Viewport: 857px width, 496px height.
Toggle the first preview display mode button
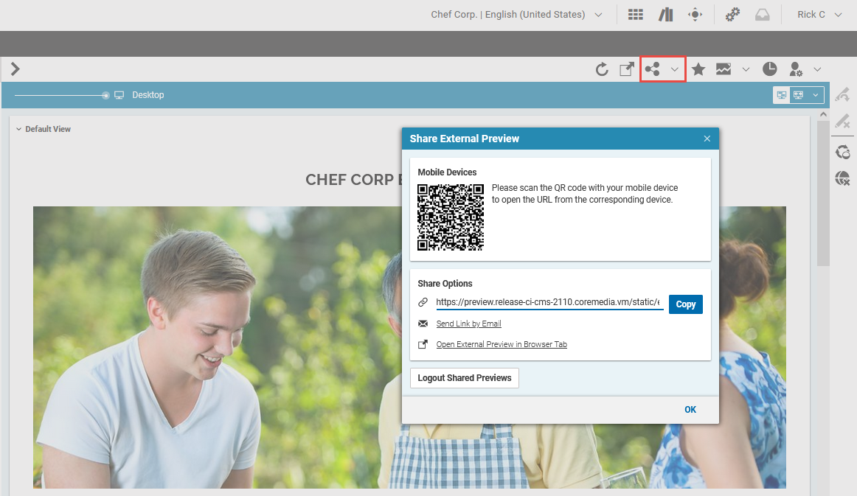click(x=781, y=95)
